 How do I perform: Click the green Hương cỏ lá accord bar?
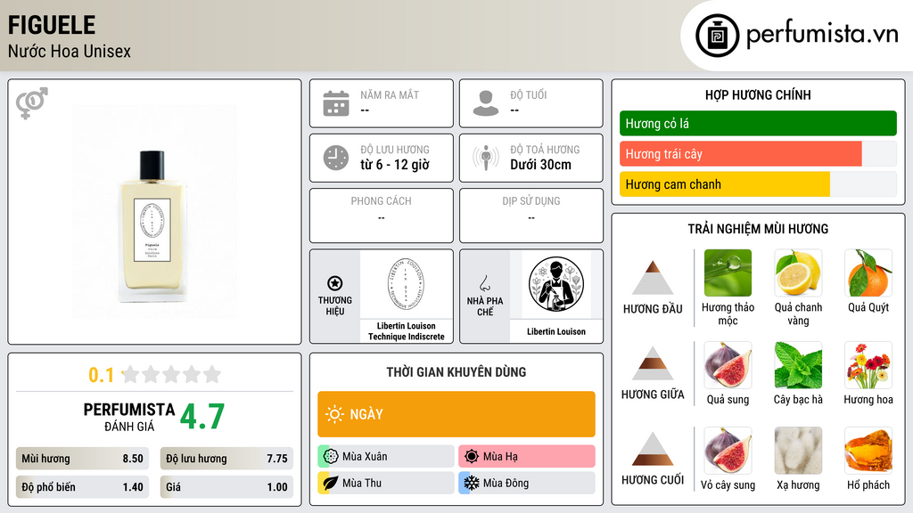[x=758, y=123]
